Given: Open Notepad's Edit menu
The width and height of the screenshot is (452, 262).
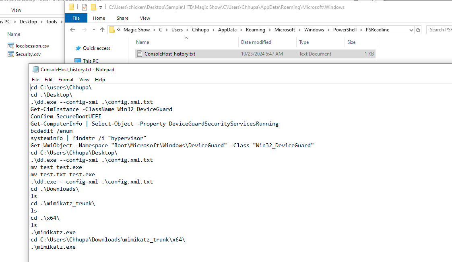Looking at the screenshot, I should tap(49, 80).
